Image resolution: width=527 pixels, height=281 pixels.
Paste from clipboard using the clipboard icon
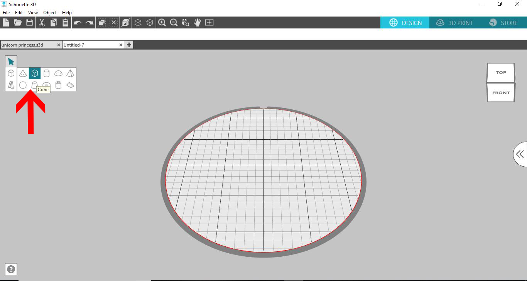tap(65, 23)
